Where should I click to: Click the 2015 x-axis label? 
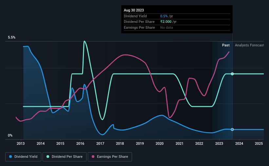[60, 143]
